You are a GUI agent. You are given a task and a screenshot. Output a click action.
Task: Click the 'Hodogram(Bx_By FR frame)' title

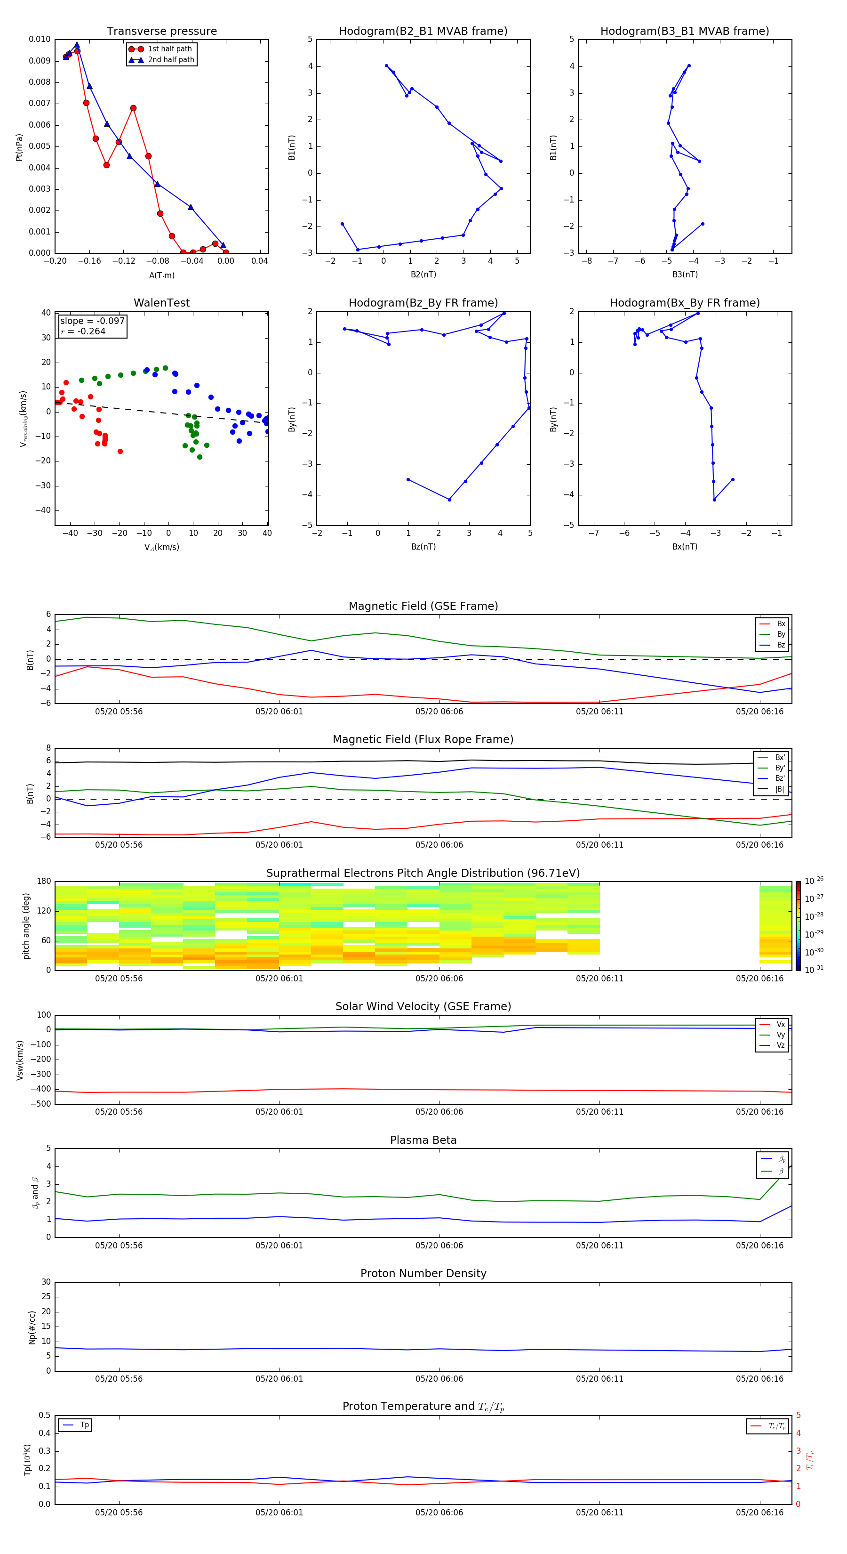[x=685, y=303]
